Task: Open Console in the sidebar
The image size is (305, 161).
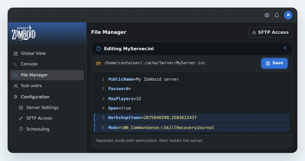Action: [x=47, y=64]
